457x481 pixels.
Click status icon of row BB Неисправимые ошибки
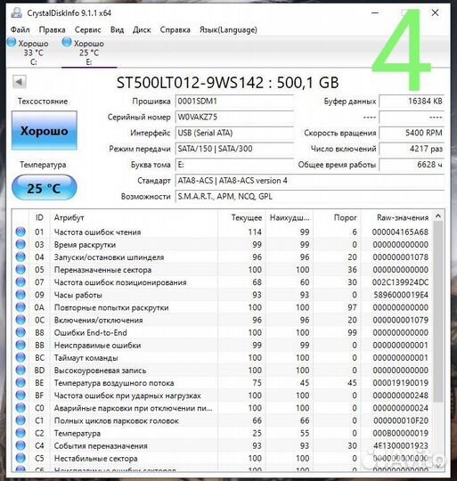[x=20, y=345]
